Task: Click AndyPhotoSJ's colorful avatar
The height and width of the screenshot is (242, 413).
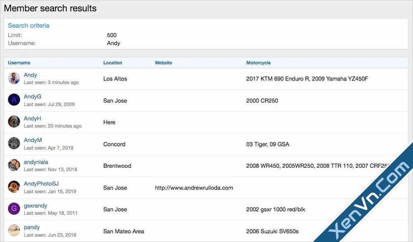Action: 14,187
